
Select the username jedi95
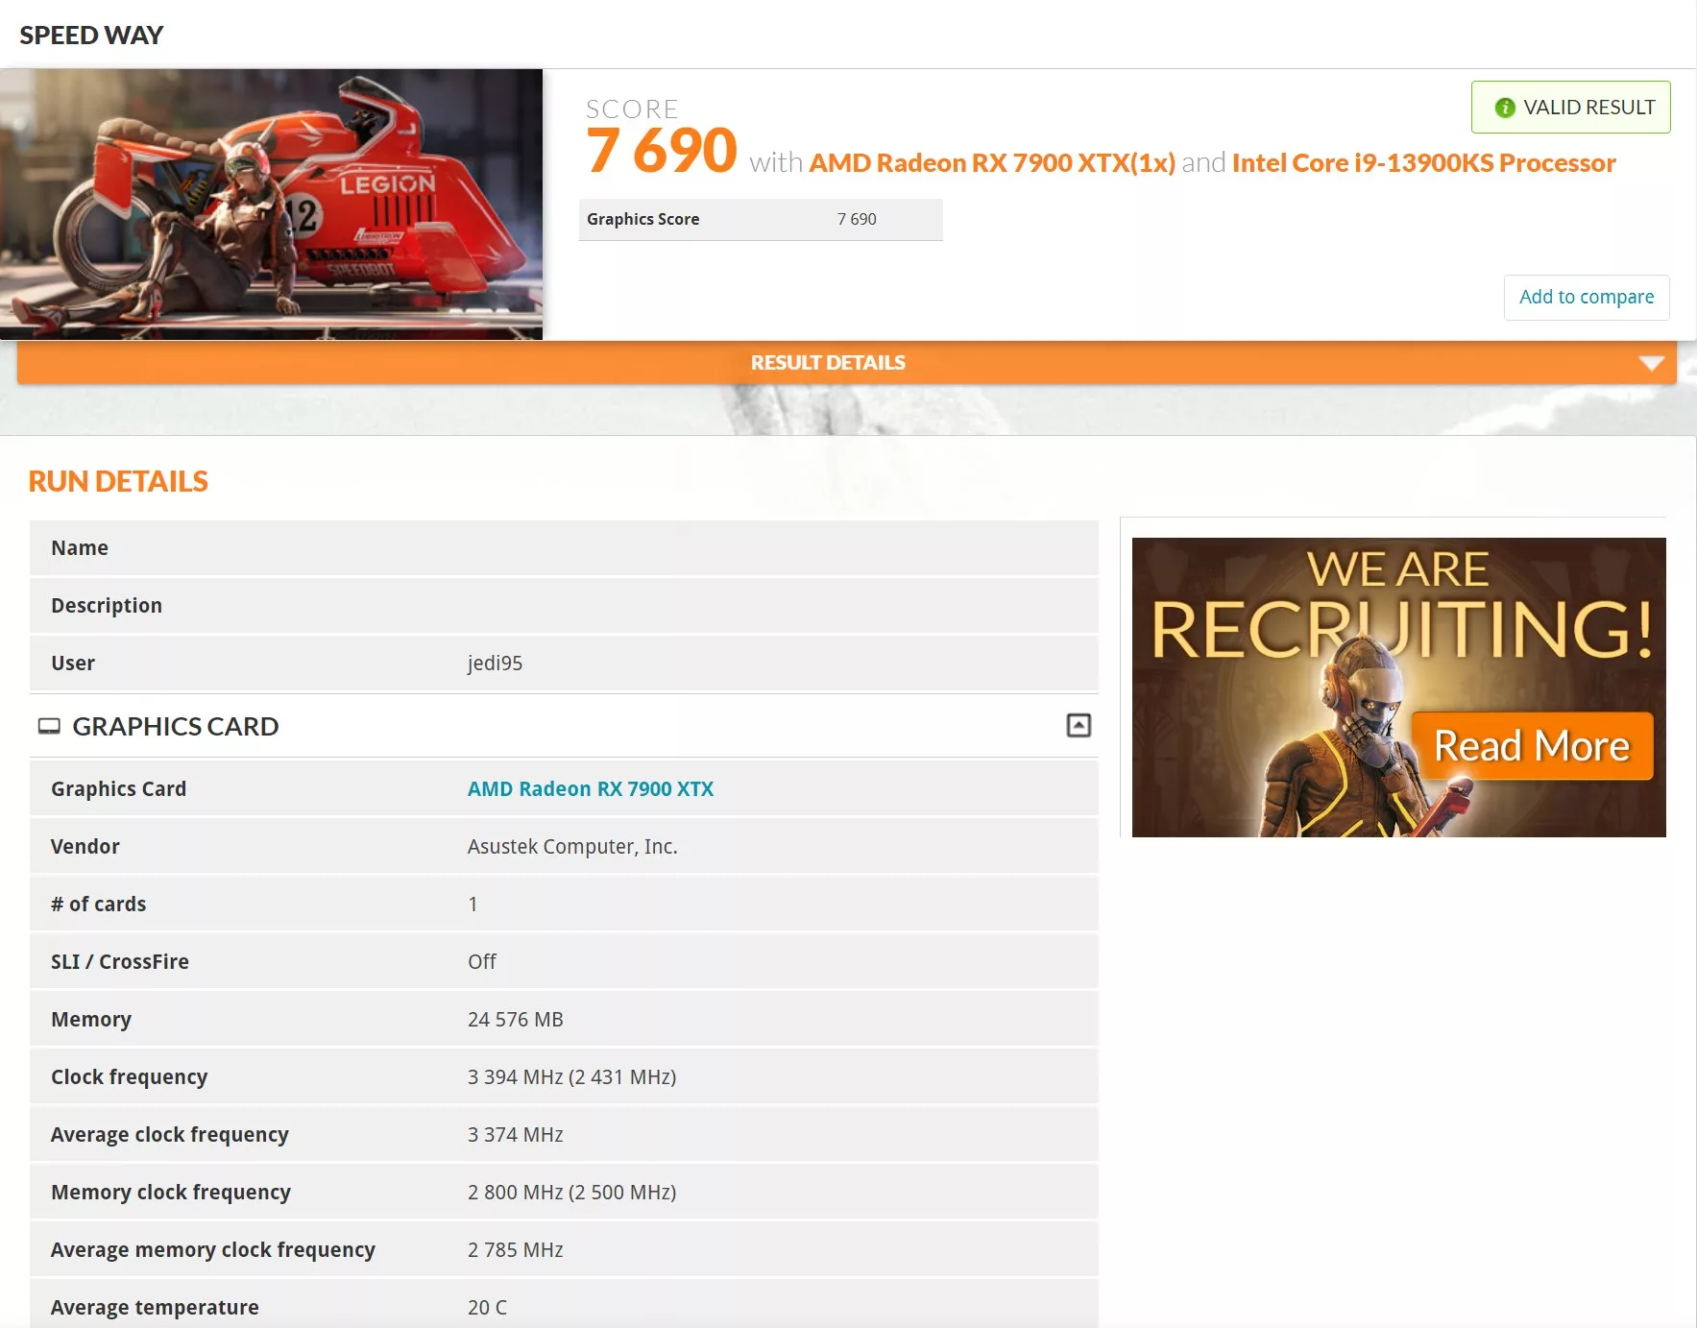pyautogui.click(x=495, y=664)
